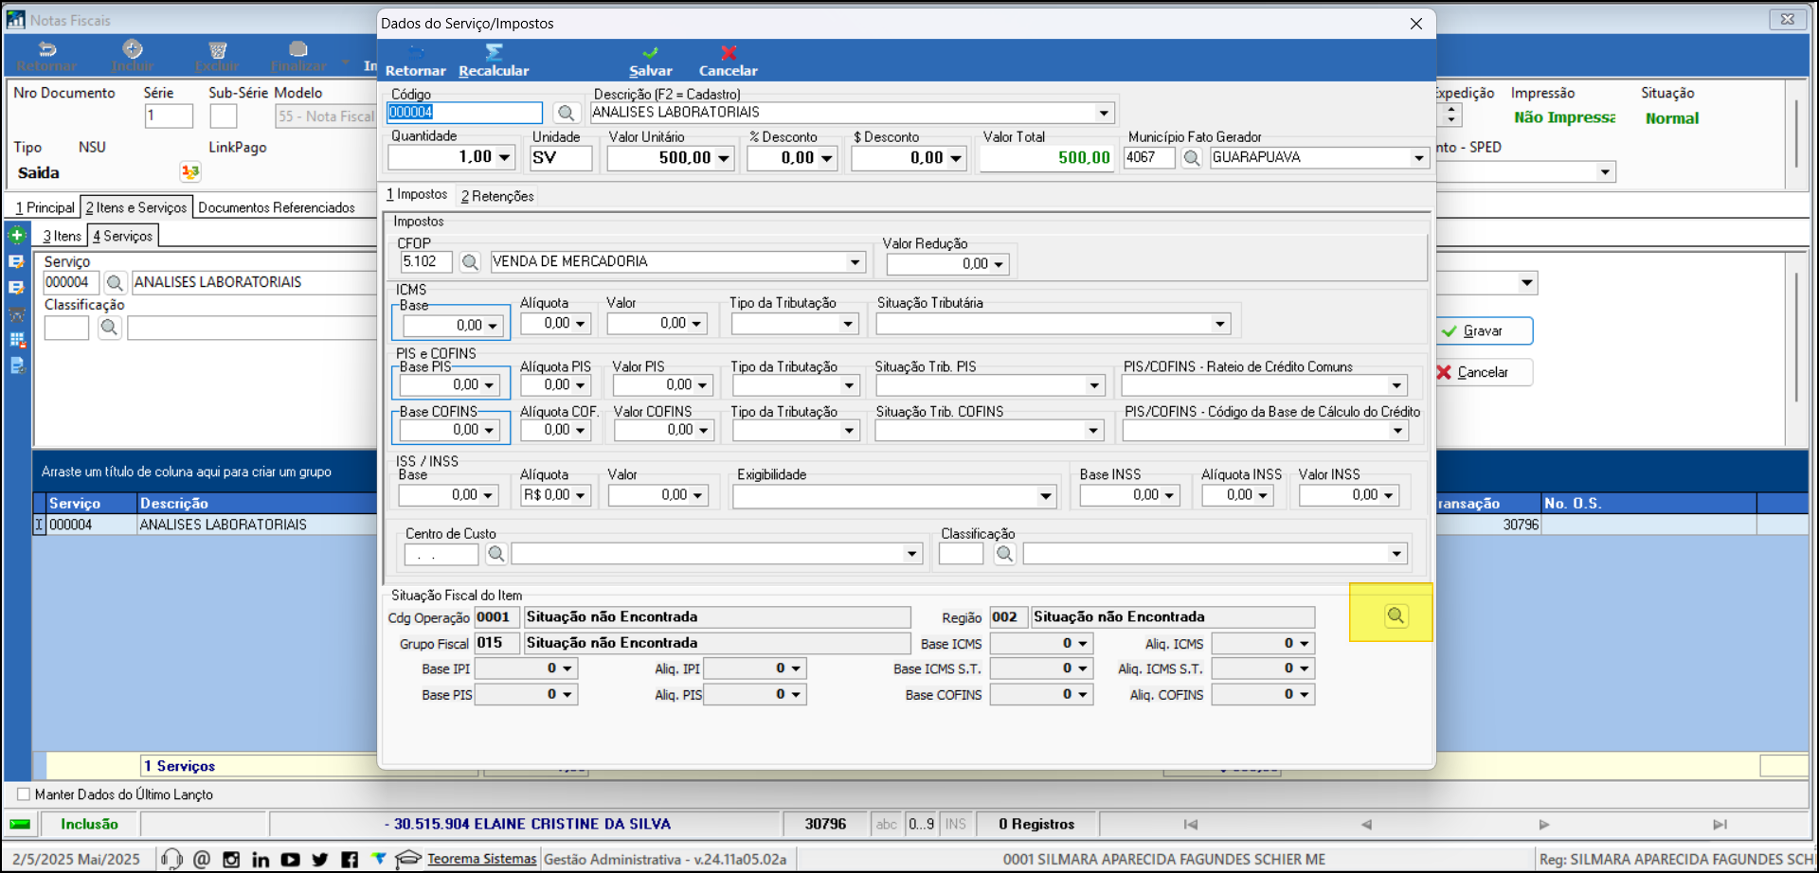Go to next record navigation arrow
Viewport: 1819px width, 873px height.
(1544, 825)
